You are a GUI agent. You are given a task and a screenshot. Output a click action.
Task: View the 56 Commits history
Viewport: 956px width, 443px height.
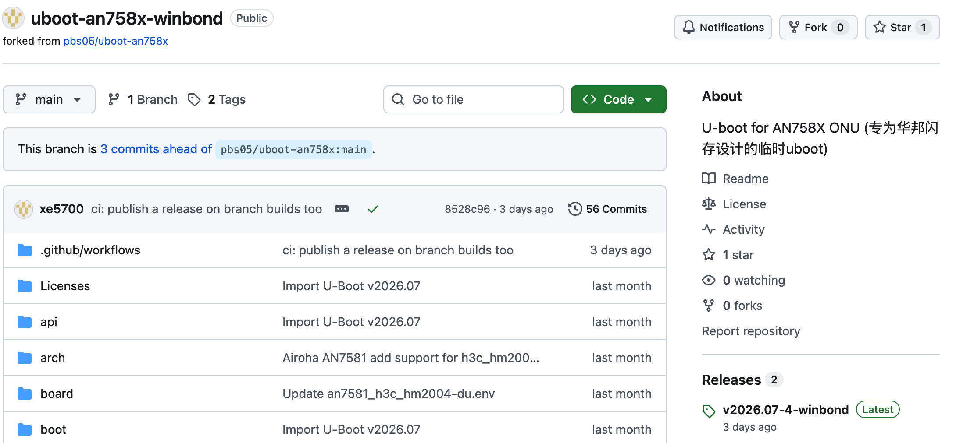pyautogui.click(x=607, y=209)
